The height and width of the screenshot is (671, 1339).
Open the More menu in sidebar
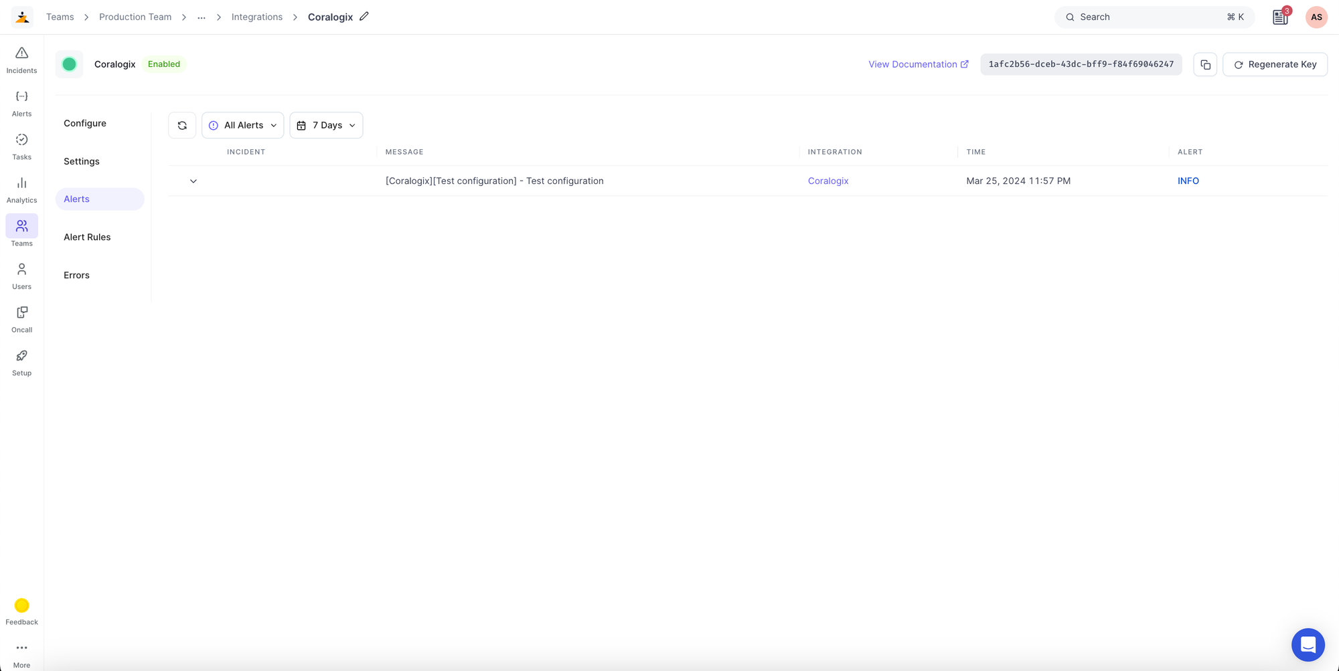[x=21, y=654]
